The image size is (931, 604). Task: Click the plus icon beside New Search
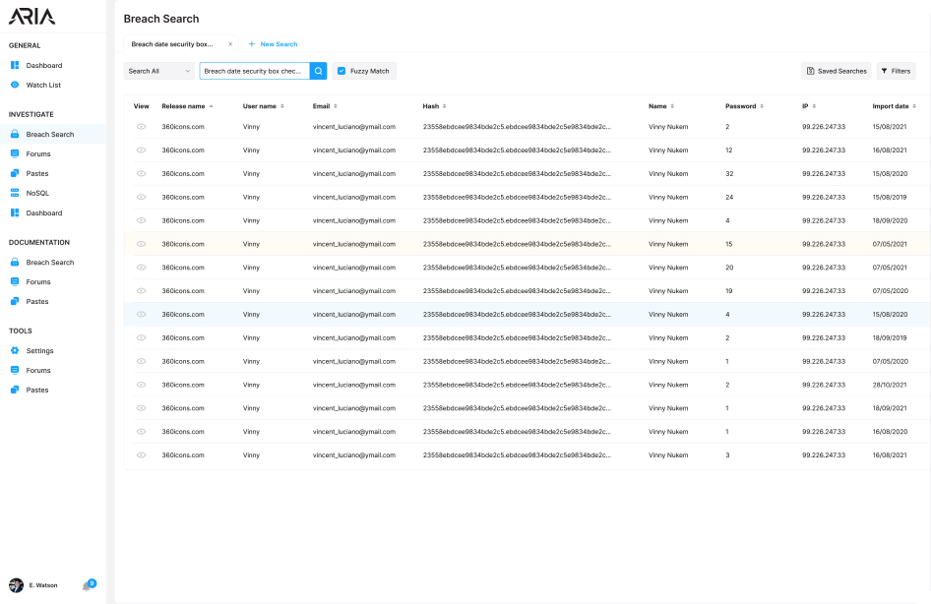click(252, 44)
